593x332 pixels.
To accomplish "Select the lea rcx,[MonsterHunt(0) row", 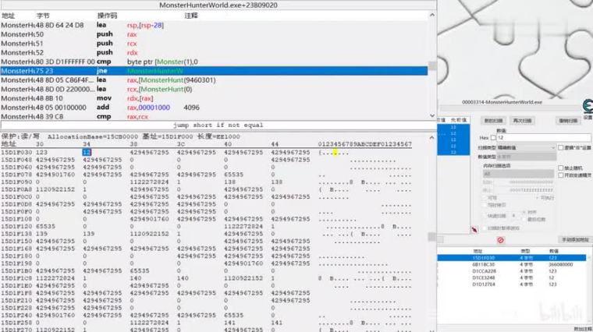I will 214,89.
